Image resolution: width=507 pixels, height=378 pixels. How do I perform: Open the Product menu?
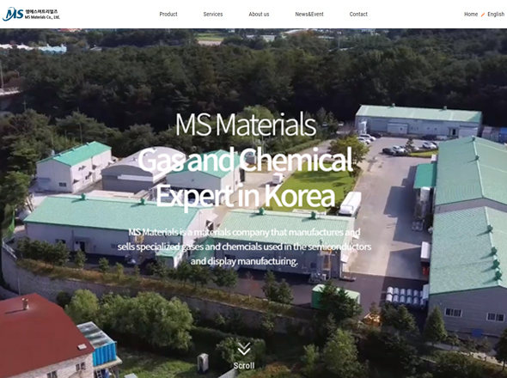[168, 15]
